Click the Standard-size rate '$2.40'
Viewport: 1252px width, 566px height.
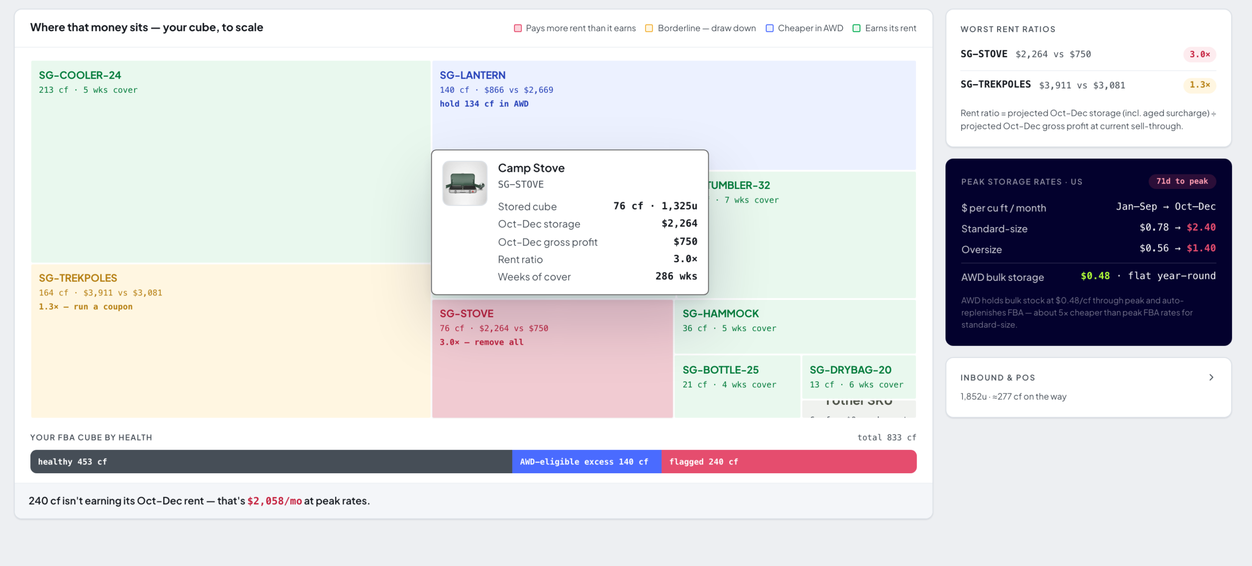pos(1201,228)
